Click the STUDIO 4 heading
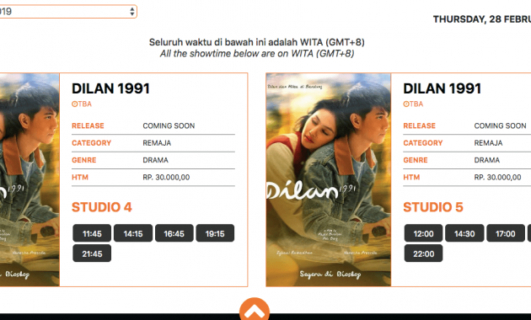The height and width of the screenshot is (320, 531). click(102, 207)
